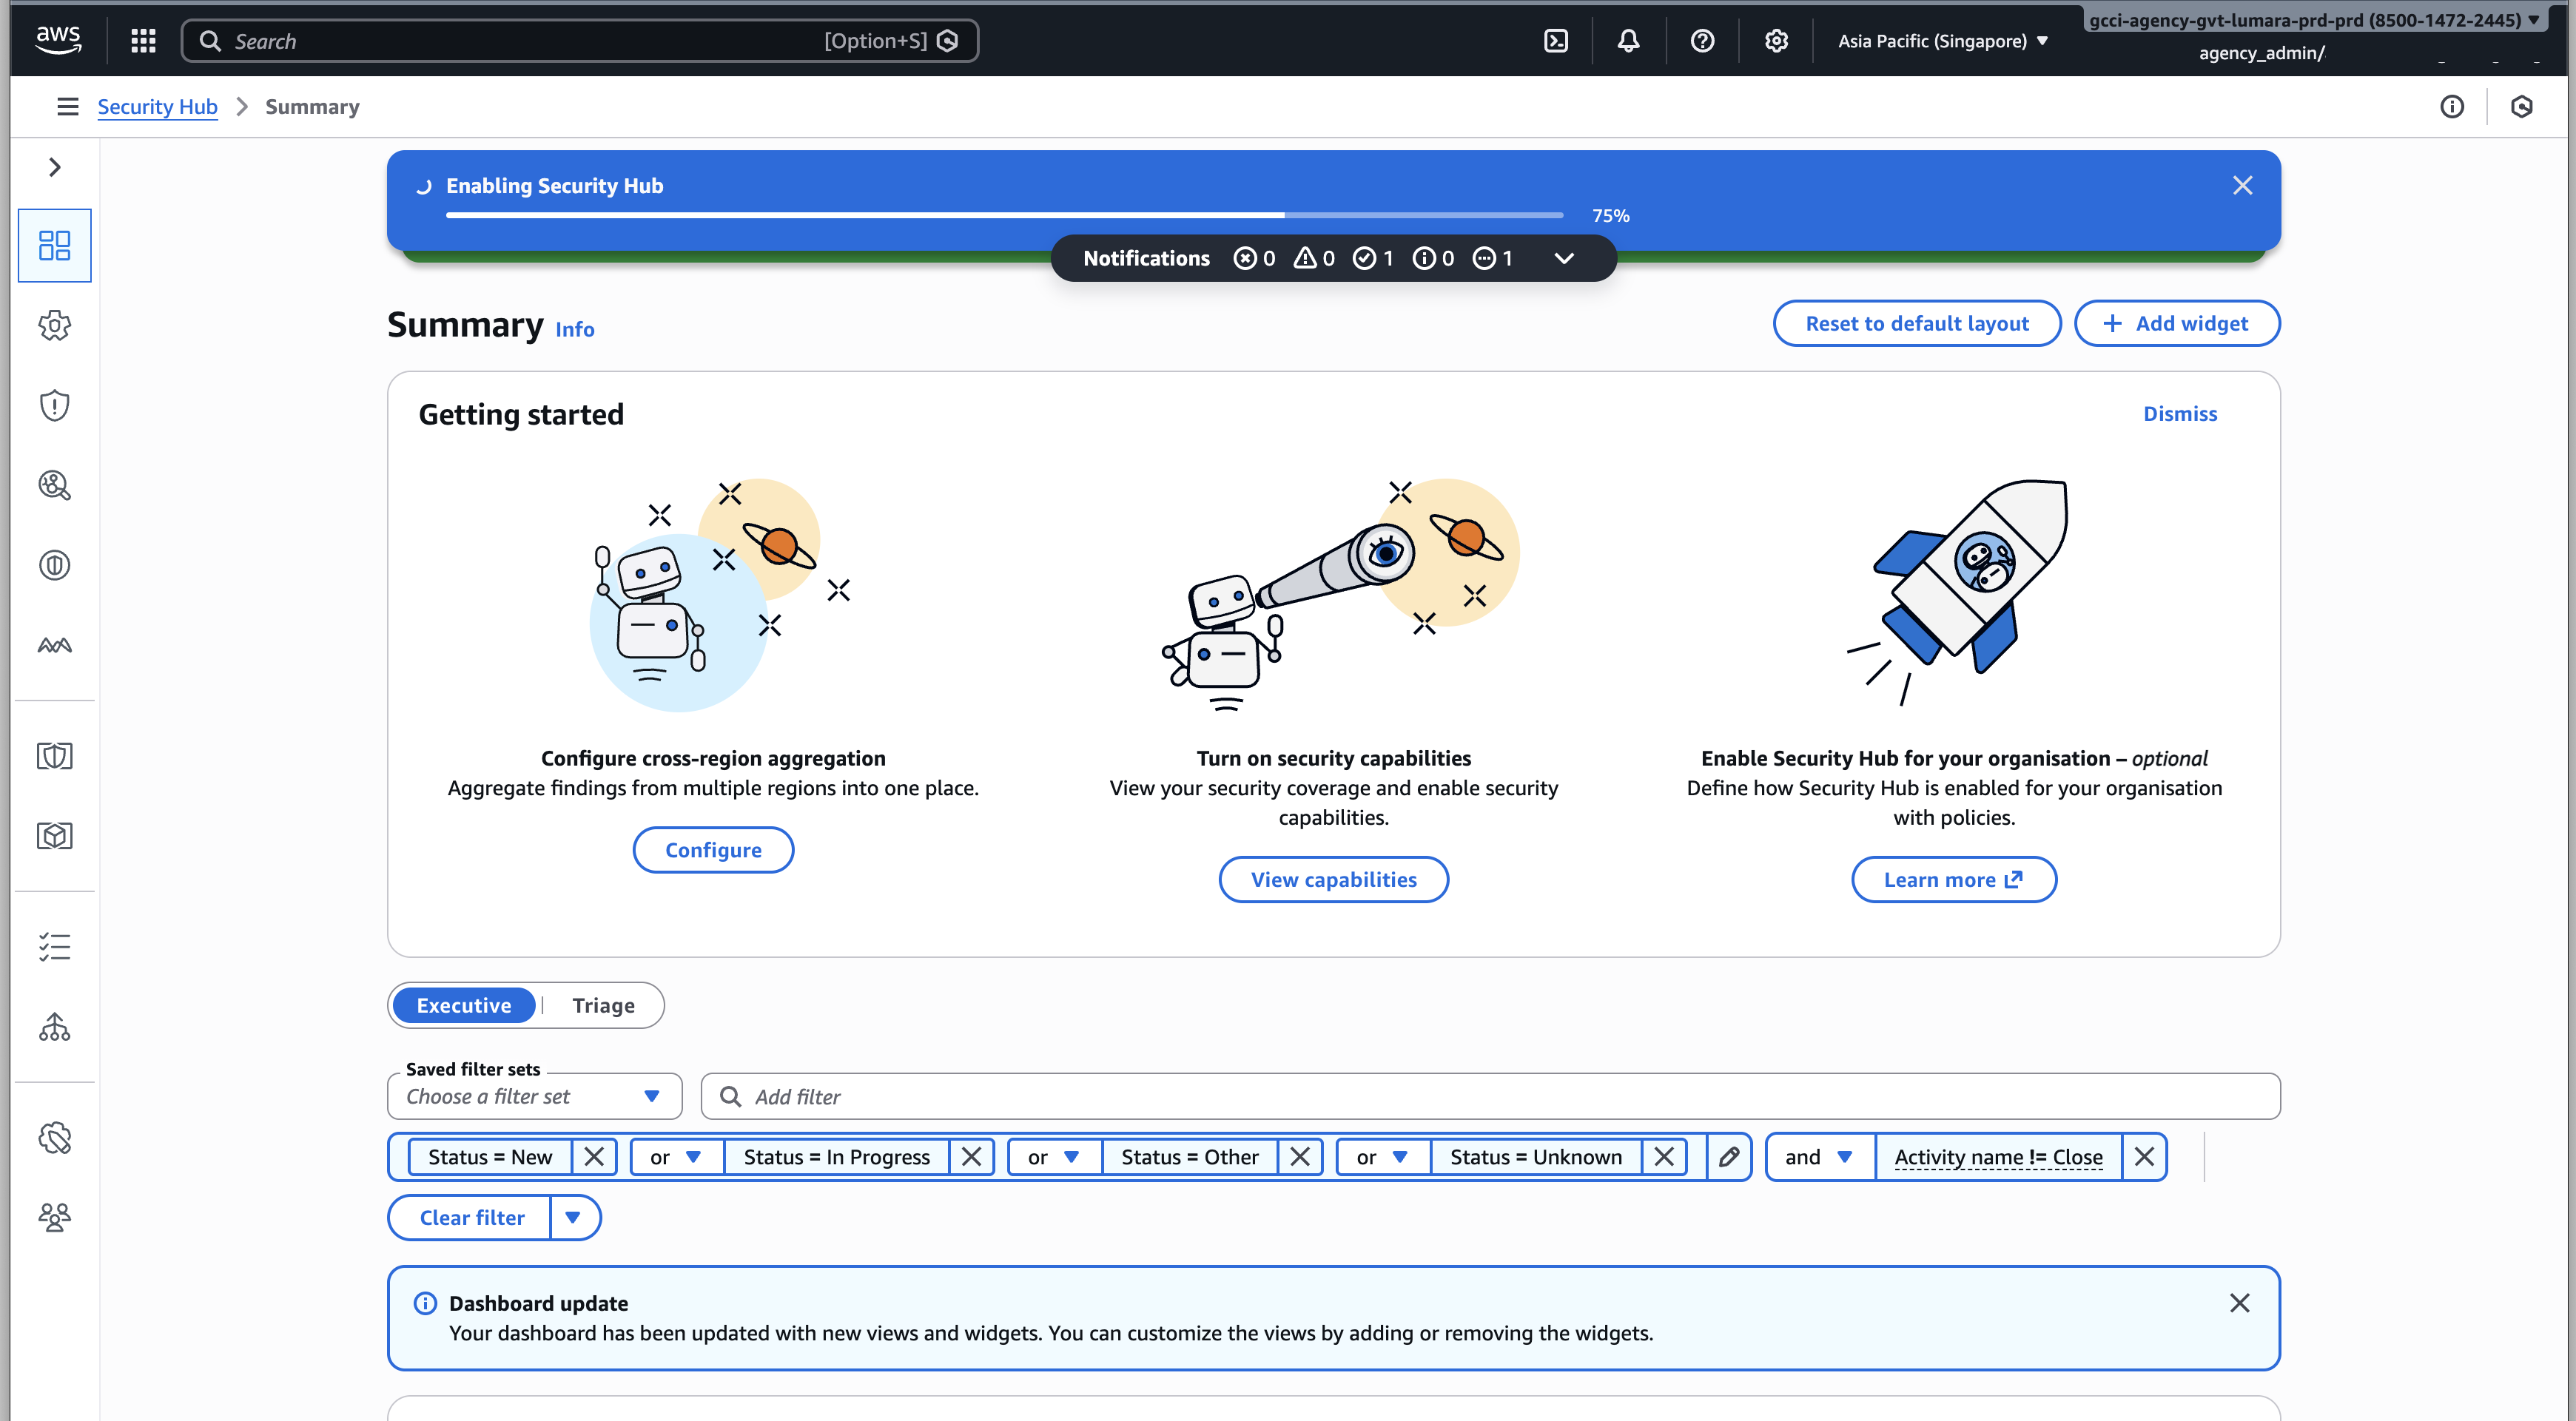Open the 'and' operator dropdown
This screenshot has width=2576, height=1421.
coord(1820,1157)
